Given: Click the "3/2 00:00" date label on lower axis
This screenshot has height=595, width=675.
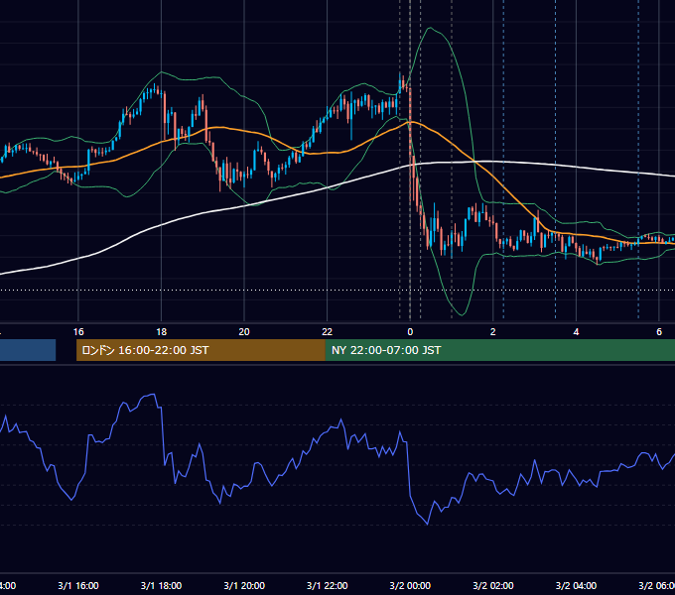Looking at the screenshot, I should click(x=410, y=586).
